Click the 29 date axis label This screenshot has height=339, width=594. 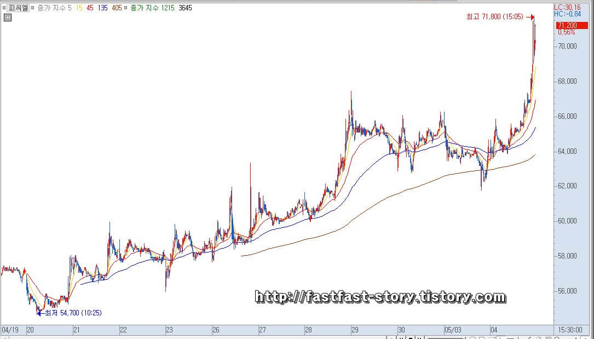point(355,330)
